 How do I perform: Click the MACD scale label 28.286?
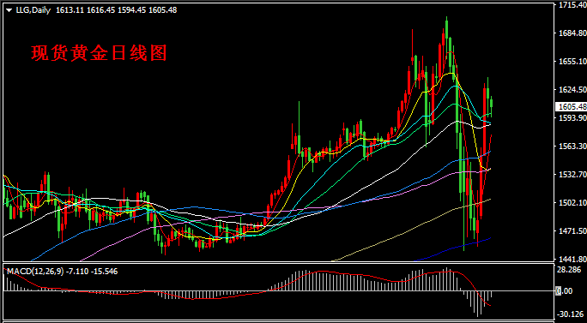(569, 270)
